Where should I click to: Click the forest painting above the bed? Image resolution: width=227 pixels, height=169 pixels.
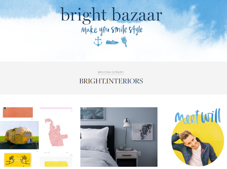tap(92, 114)
